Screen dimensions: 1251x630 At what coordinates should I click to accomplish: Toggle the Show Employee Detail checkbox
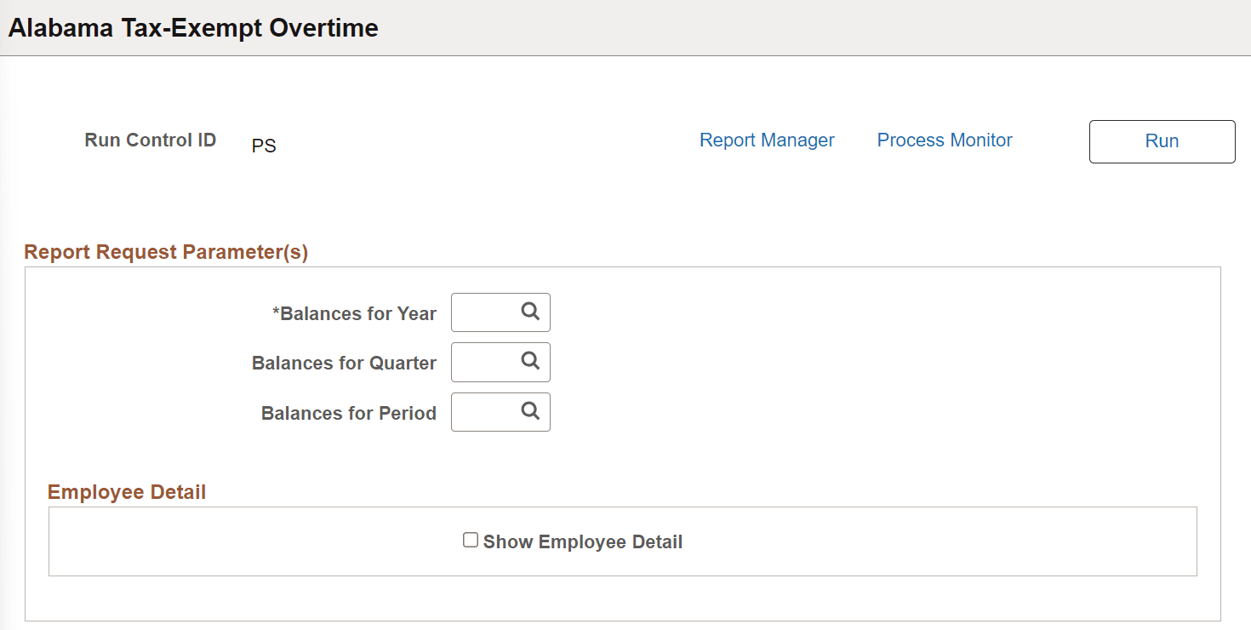[x=471, y=539]
